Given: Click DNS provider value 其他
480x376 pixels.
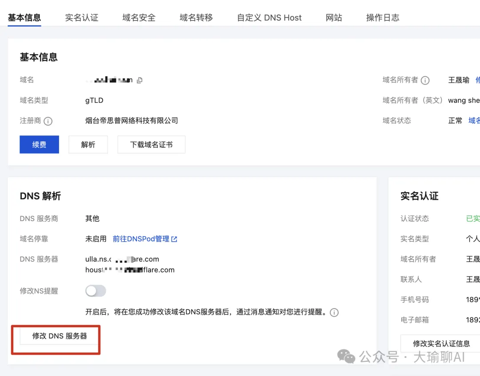Looking at the screenshot, I should (x=92, y=218).
